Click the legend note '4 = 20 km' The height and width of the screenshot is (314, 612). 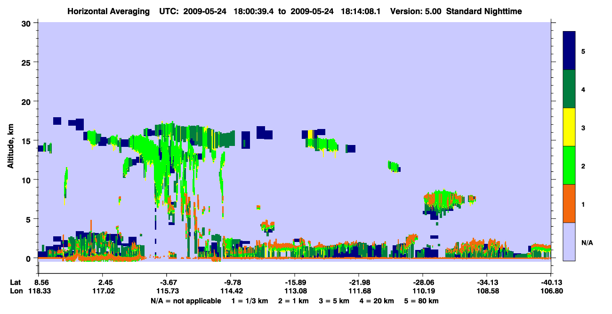point(377,301)
